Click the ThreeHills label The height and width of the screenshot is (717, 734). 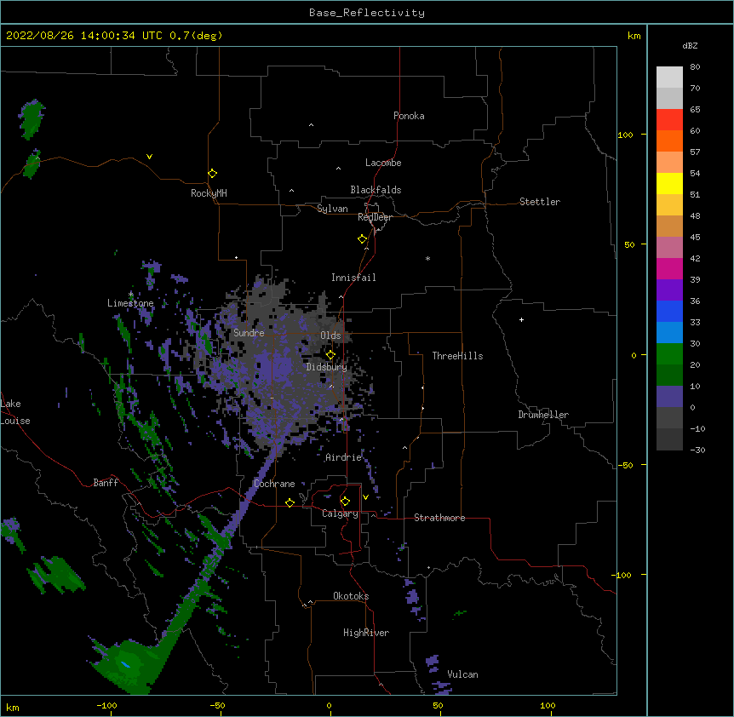pos(457,356)
